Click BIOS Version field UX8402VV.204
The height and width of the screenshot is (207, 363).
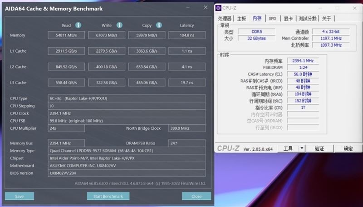127,173
